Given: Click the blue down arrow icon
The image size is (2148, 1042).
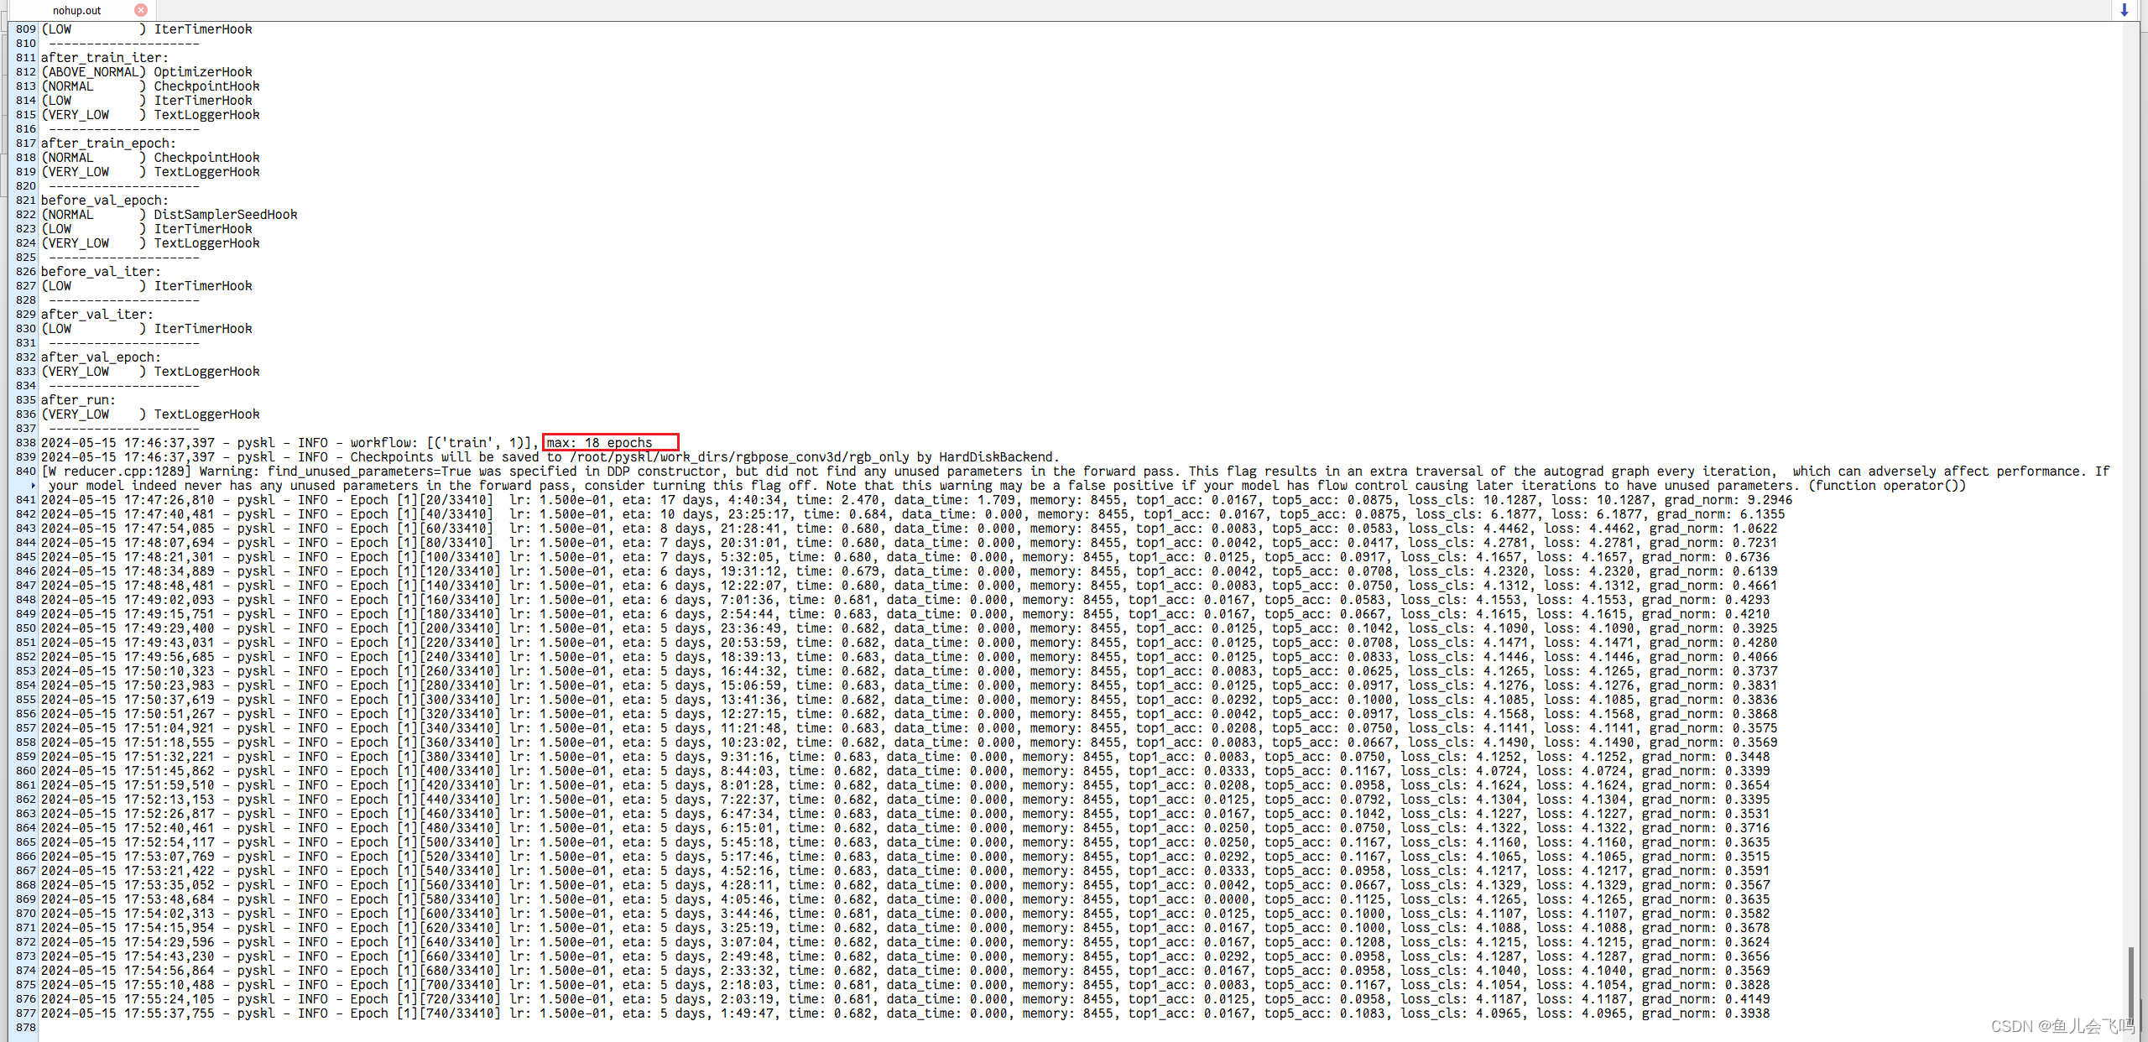Looking at the screenshot, I should coord(2124,10).
